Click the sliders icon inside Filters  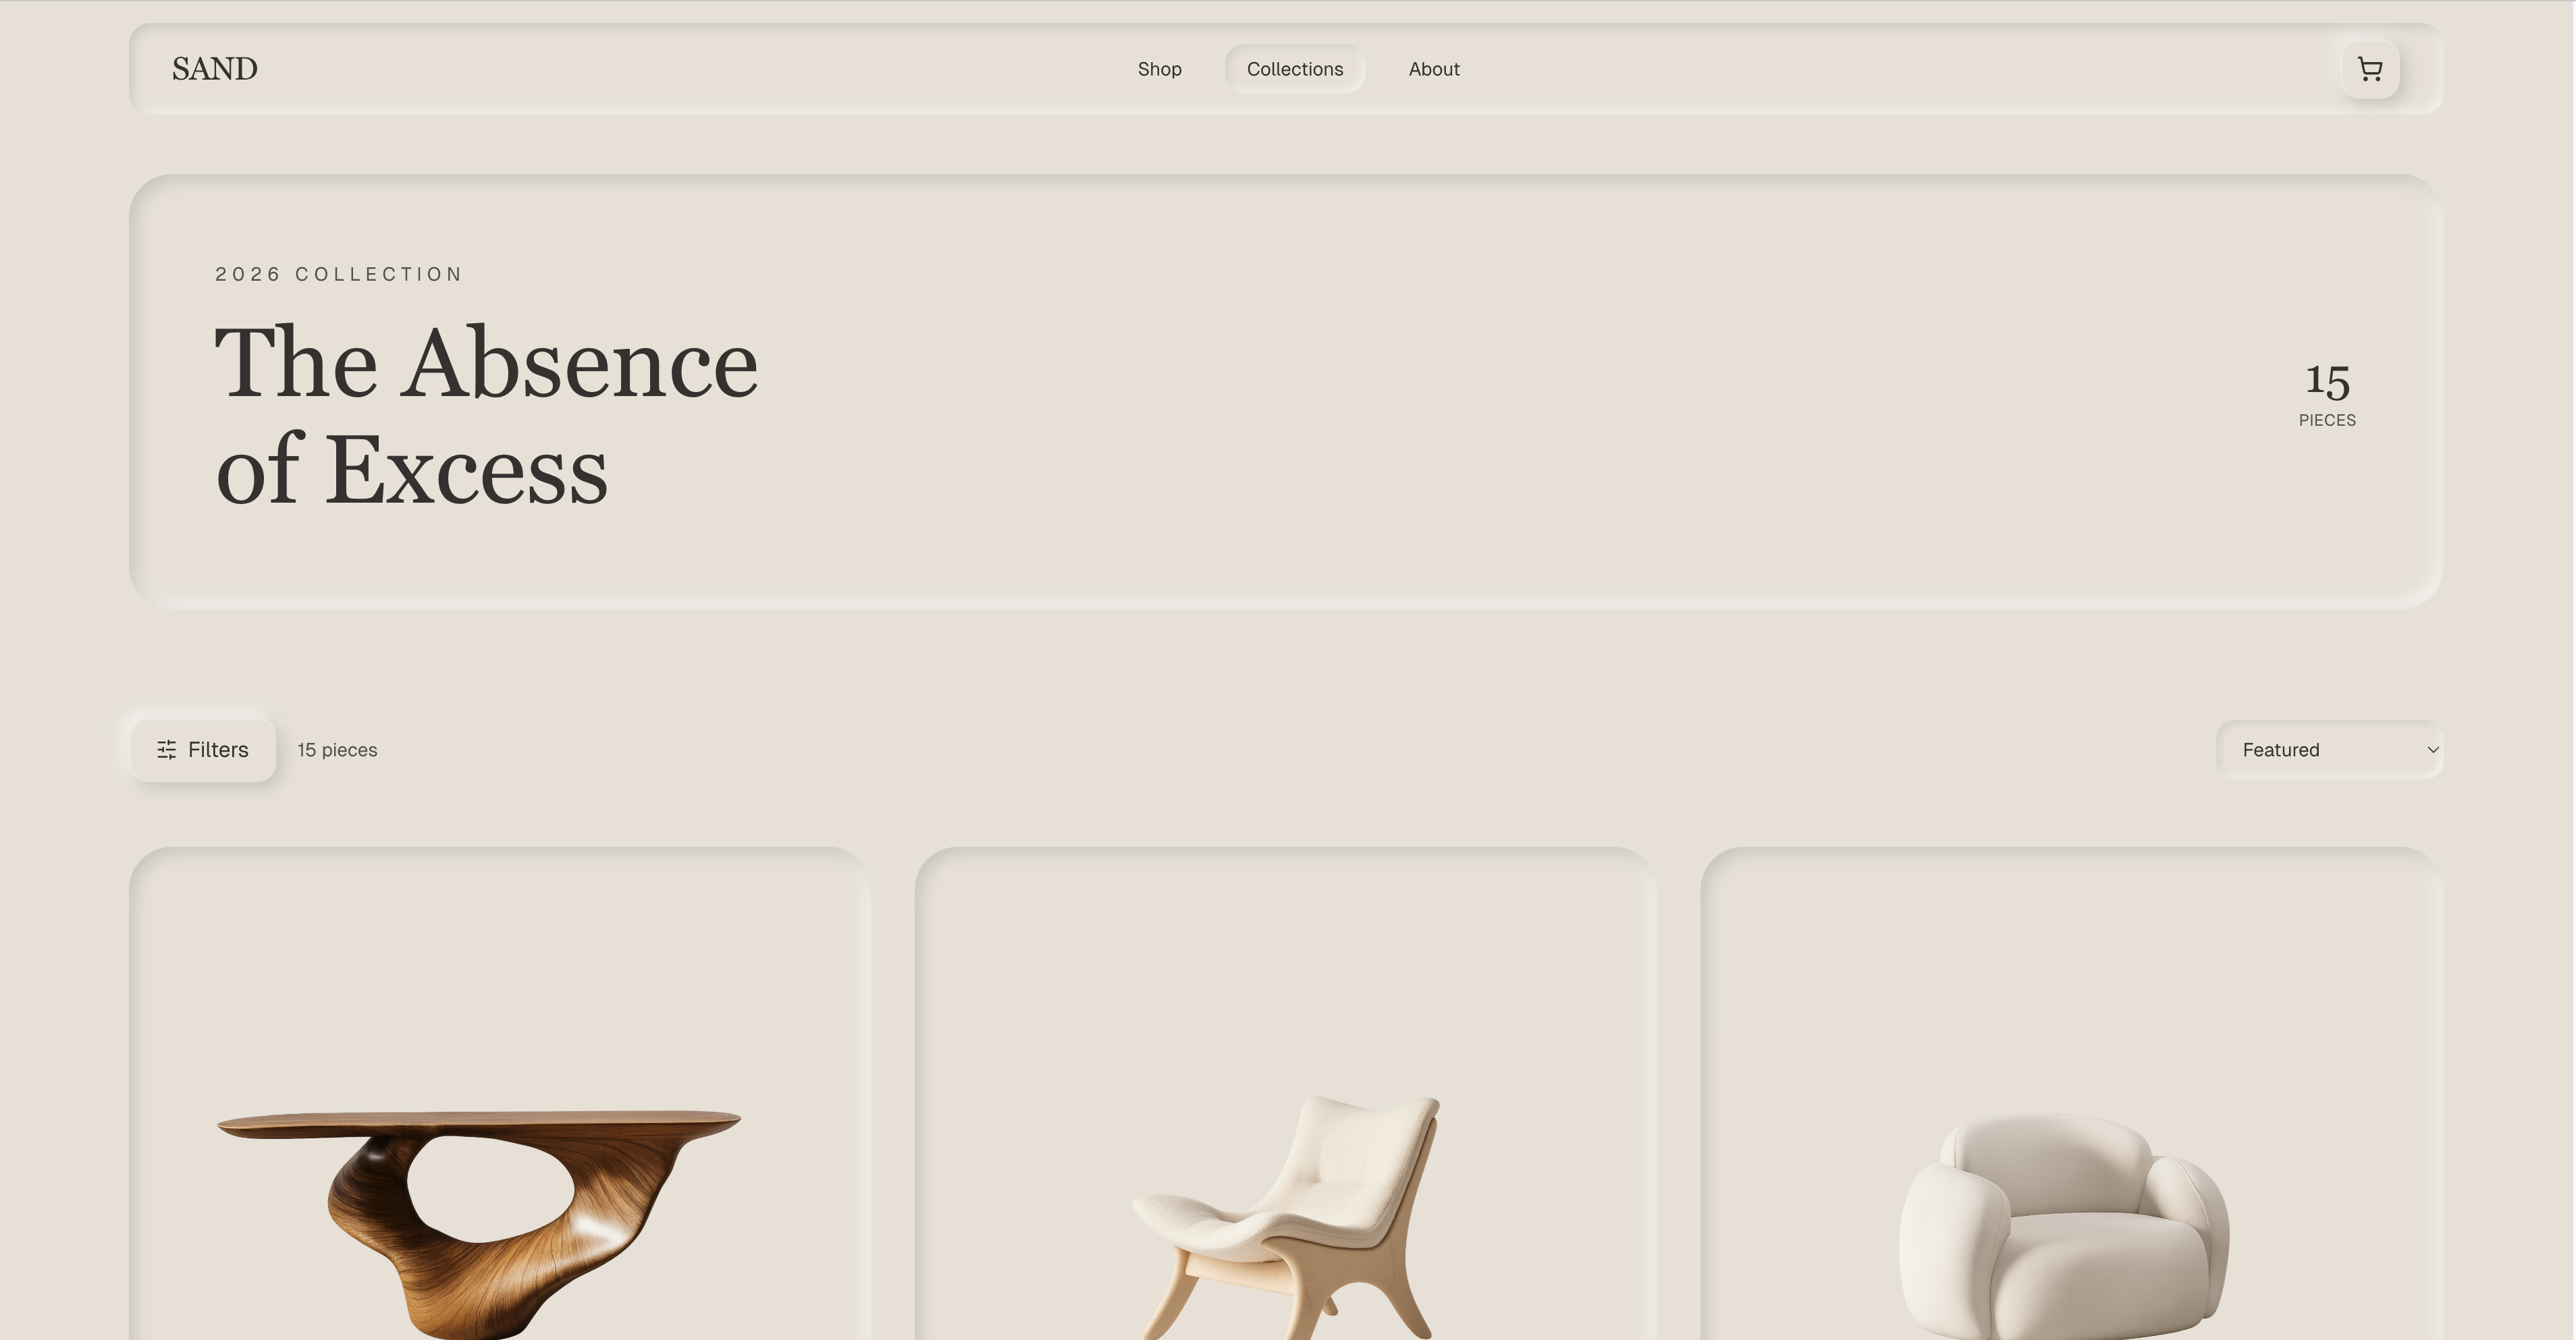click(x=167, y=750)
